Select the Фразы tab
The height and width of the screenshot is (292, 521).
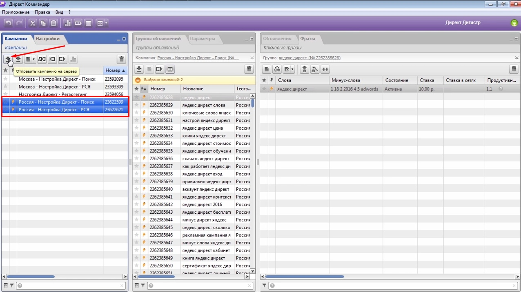307,39
